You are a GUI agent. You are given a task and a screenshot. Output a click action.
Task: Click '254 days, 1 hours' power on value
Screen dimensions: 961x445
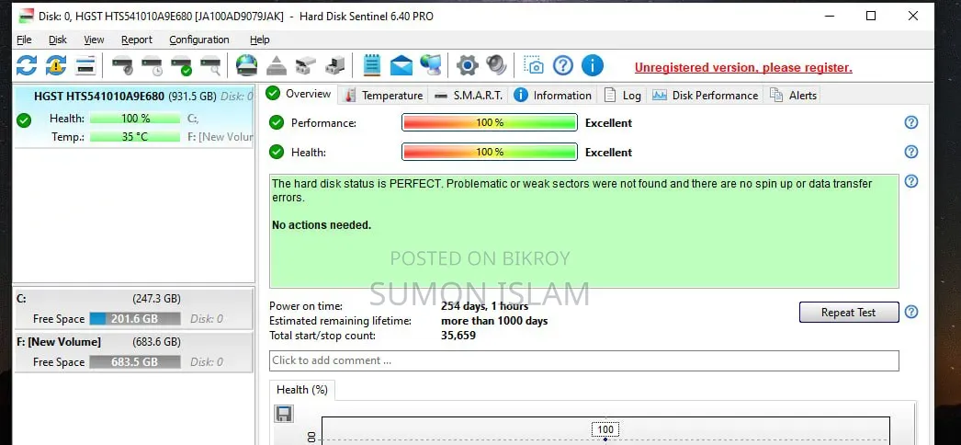pyautogui.click(x=485, y=306)
